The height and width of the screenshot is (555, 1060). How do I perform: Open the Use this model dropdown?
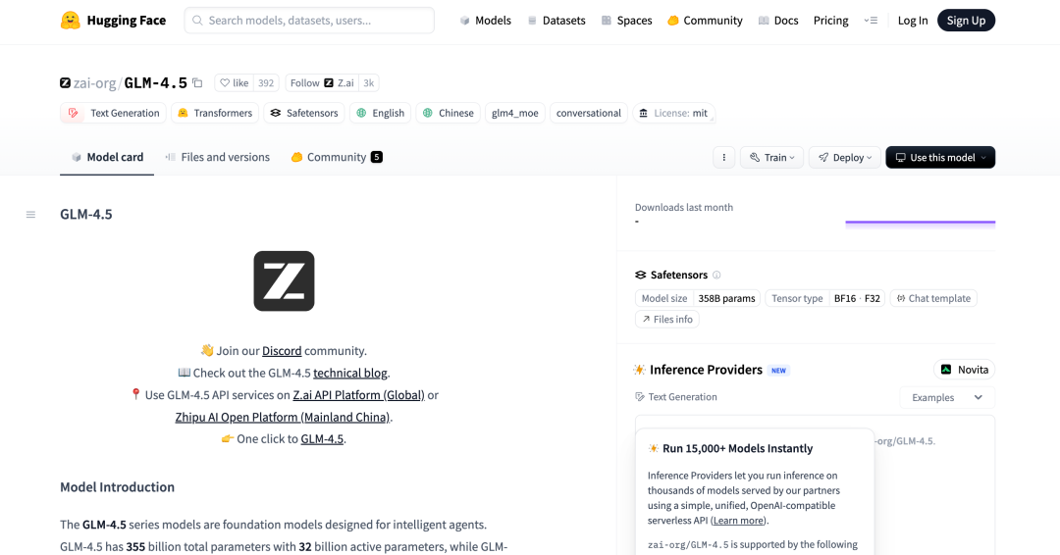coord(939,157)
